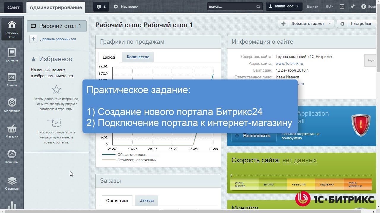Open the Маркетинг sidebar section

(12, 105)
